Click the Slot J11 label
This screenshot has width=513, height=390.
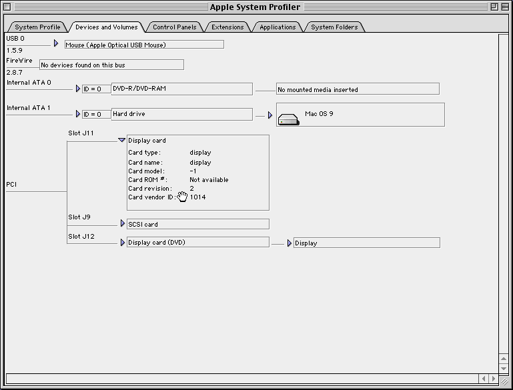point(81,133)
